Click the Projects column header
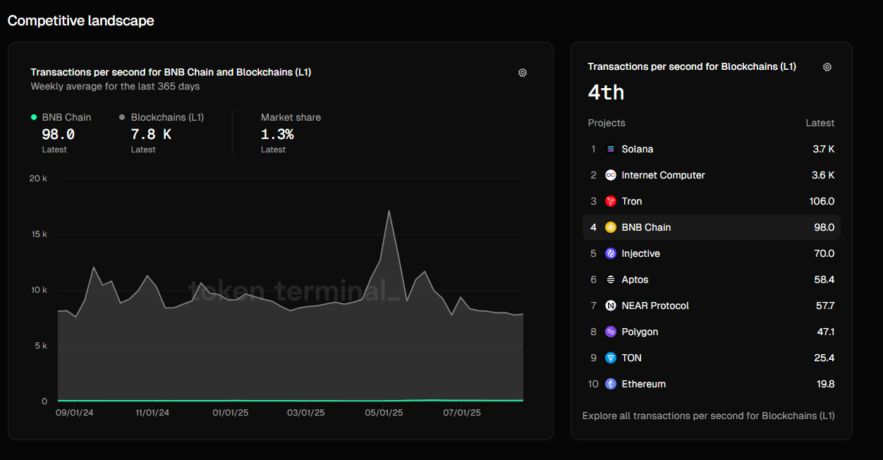This screenshot has height=460, width=883. click(x=607, y=123)
